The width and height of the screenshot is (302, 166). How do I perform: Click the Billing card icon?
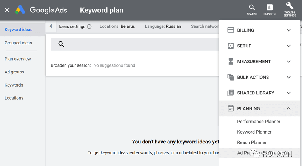click(x=231, y=30)
